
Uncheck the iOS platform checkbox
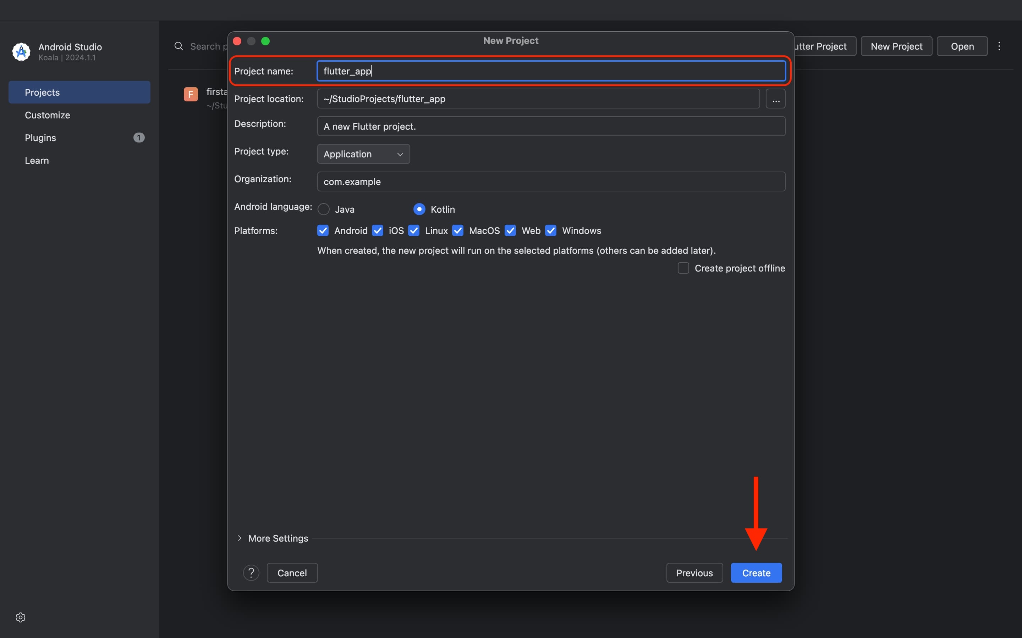click(378, 230)
